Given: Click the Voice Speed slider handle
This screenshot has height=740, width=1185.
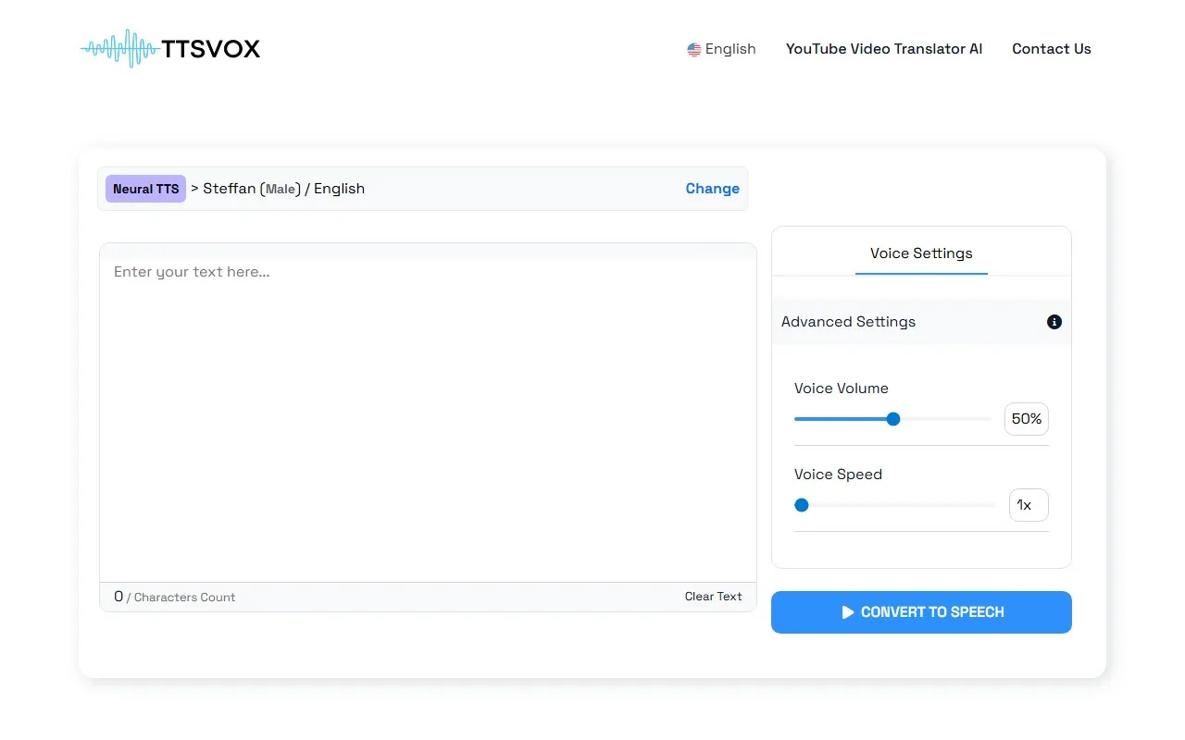Looking at the screenshot, I should click(801, 504).
